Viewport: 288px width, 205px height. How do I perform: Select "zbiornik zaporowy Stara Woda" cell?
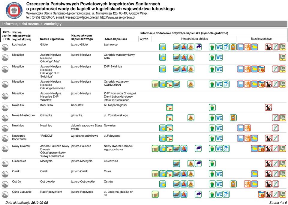tap(86, 127)
